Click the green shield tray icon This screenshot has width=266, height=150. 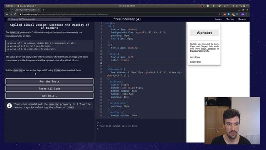click(208, 6)
